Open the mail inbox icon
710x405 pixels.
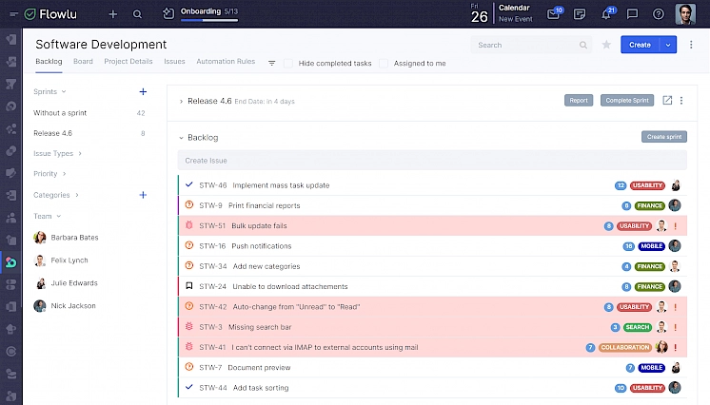coord(554,14)
